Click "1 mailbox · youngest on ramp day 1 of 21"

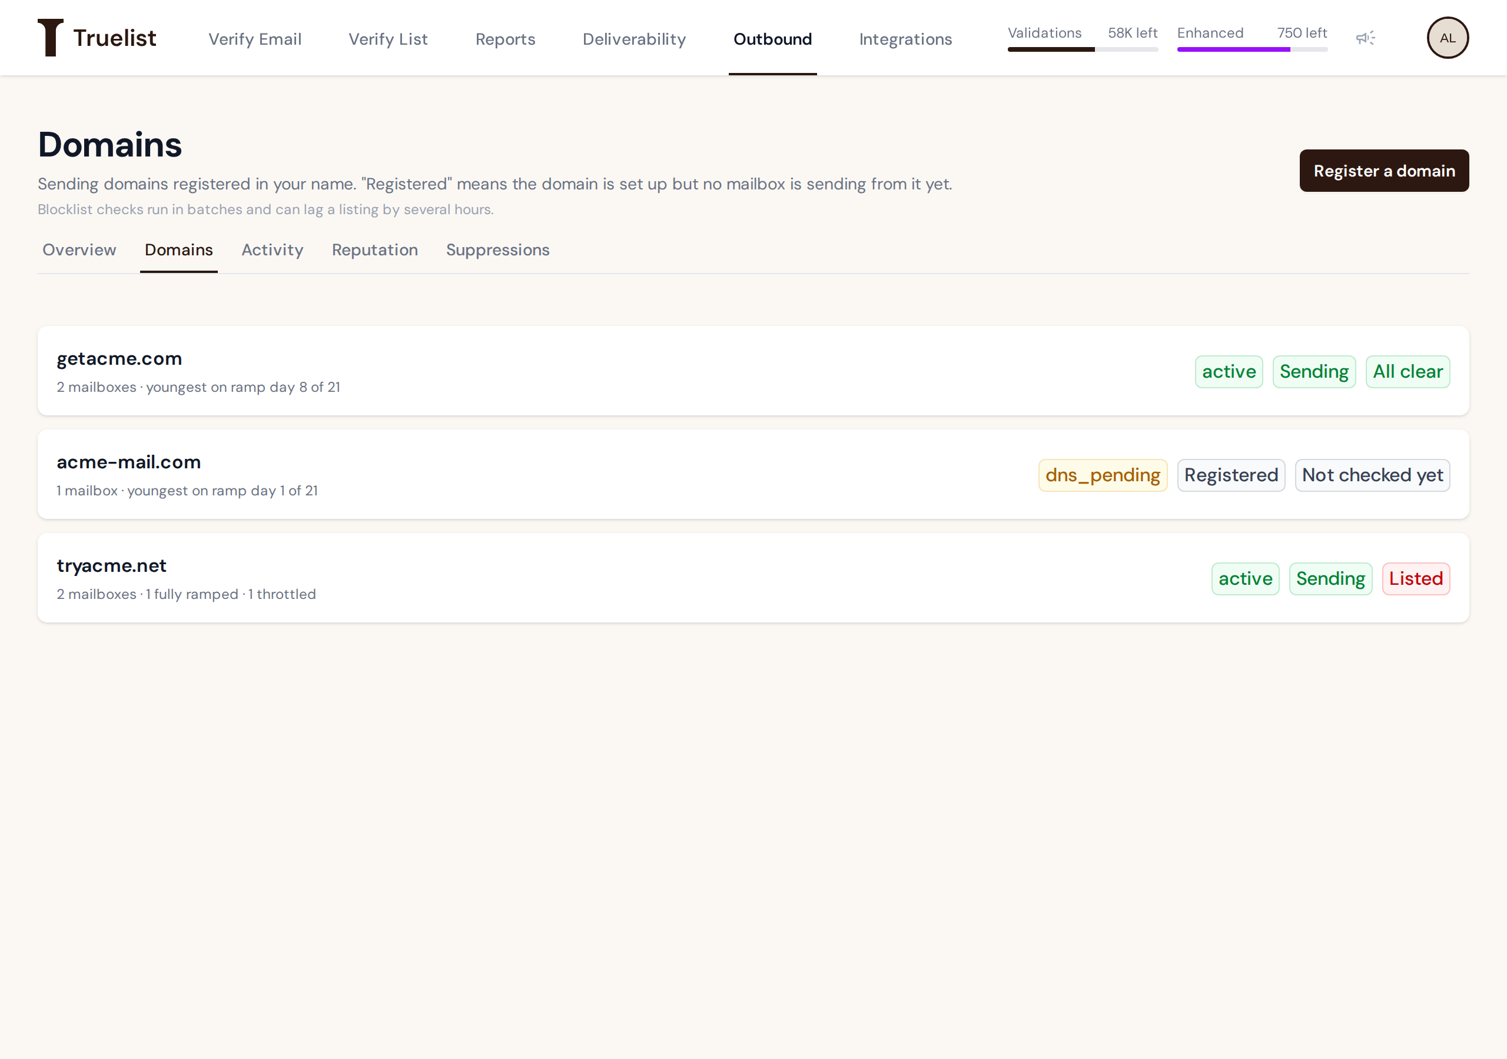coord(187,491)
